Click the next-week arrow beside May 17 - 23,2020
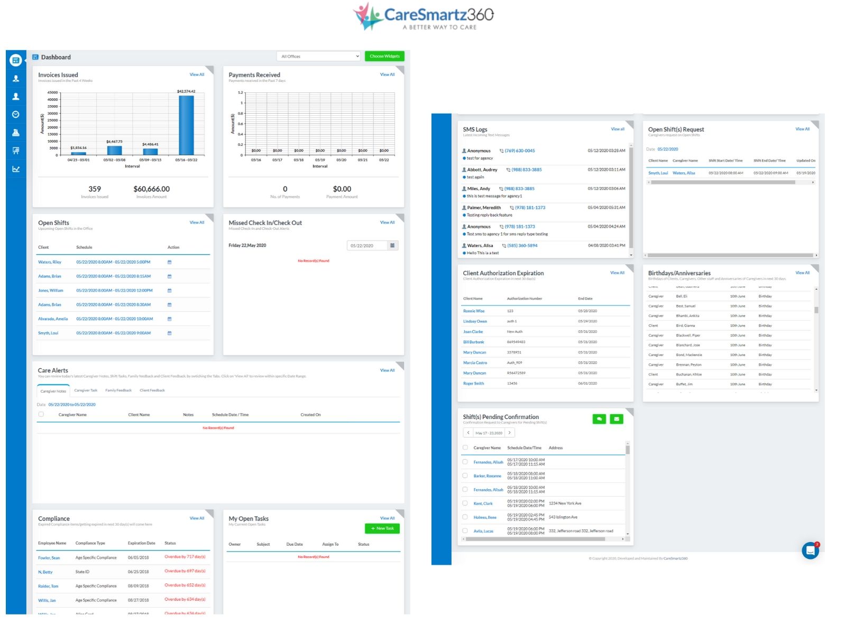This screenshot has width=846, height=634. click(509, 432)
